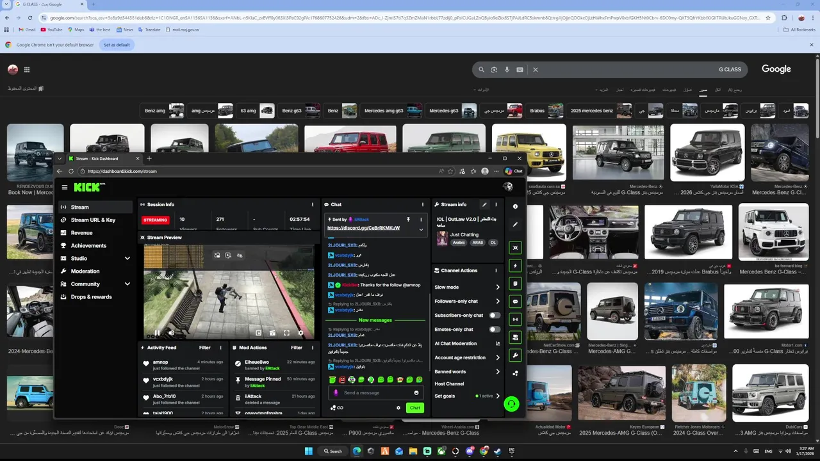Open New messages divider in chat
The image size is (820, 461).
click(x=375, y=320)
